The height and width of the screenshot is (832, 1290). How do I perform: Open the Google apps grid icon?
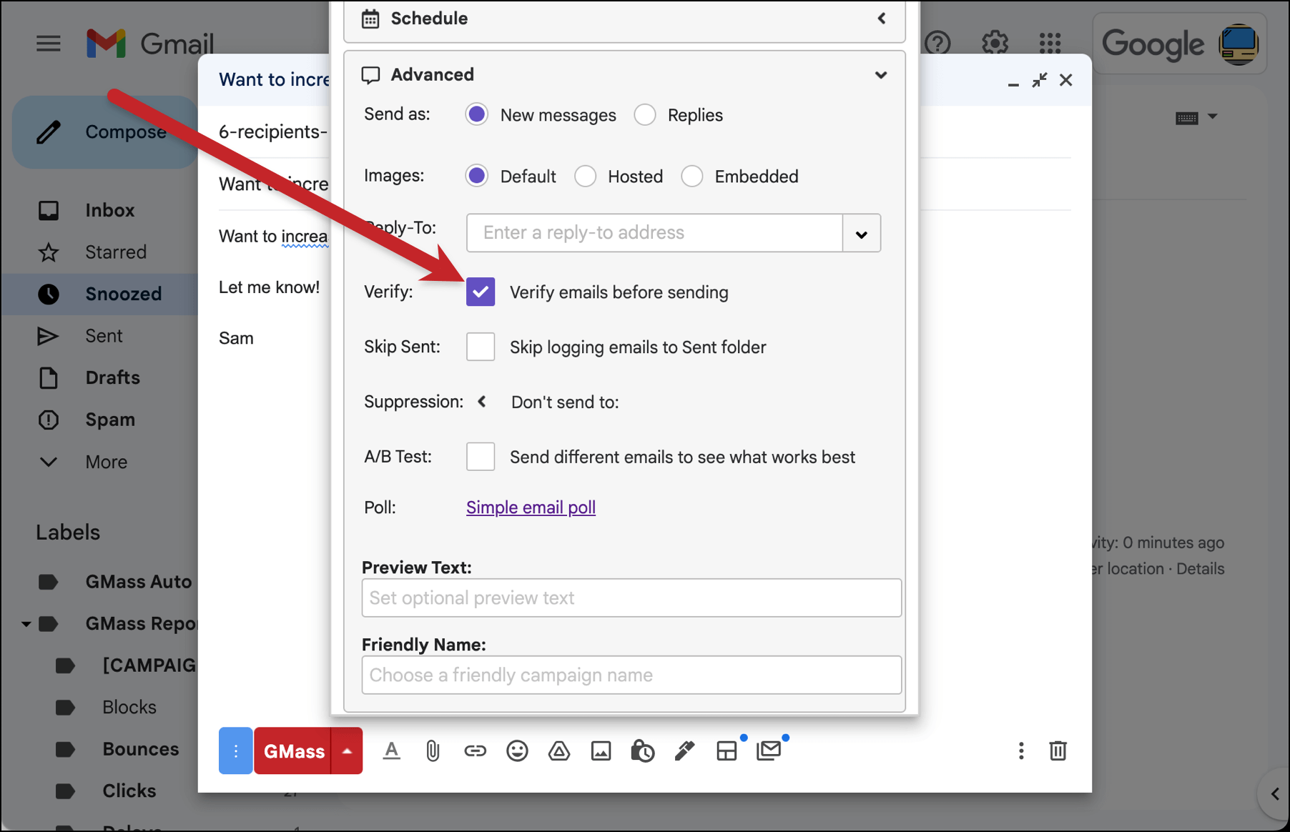point(1050,44)
